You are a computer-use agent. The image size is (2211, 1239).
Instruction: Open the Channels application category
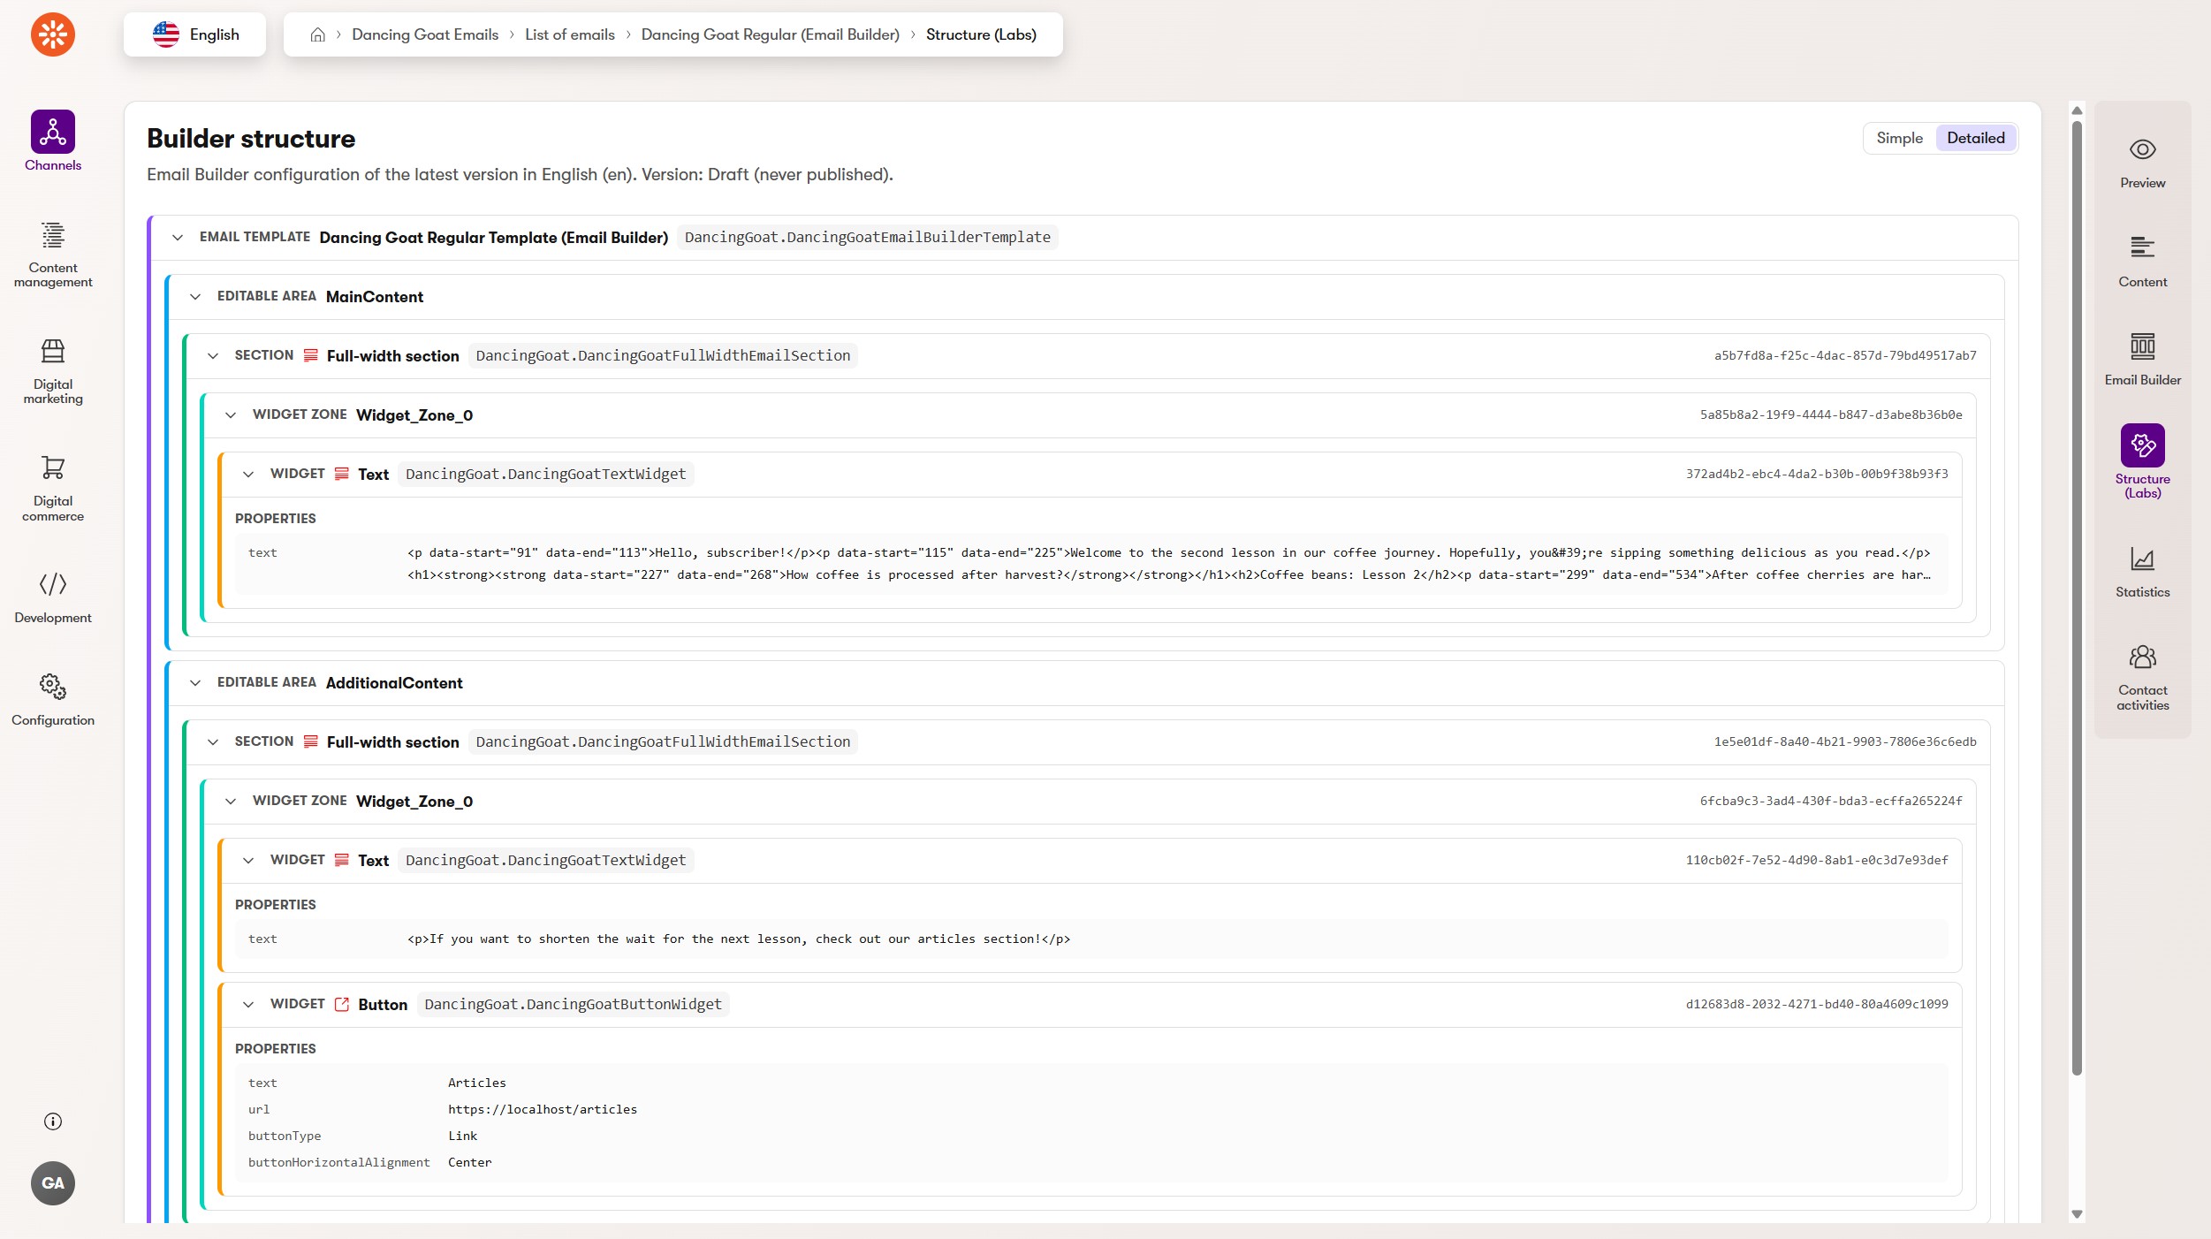(53, 141)
